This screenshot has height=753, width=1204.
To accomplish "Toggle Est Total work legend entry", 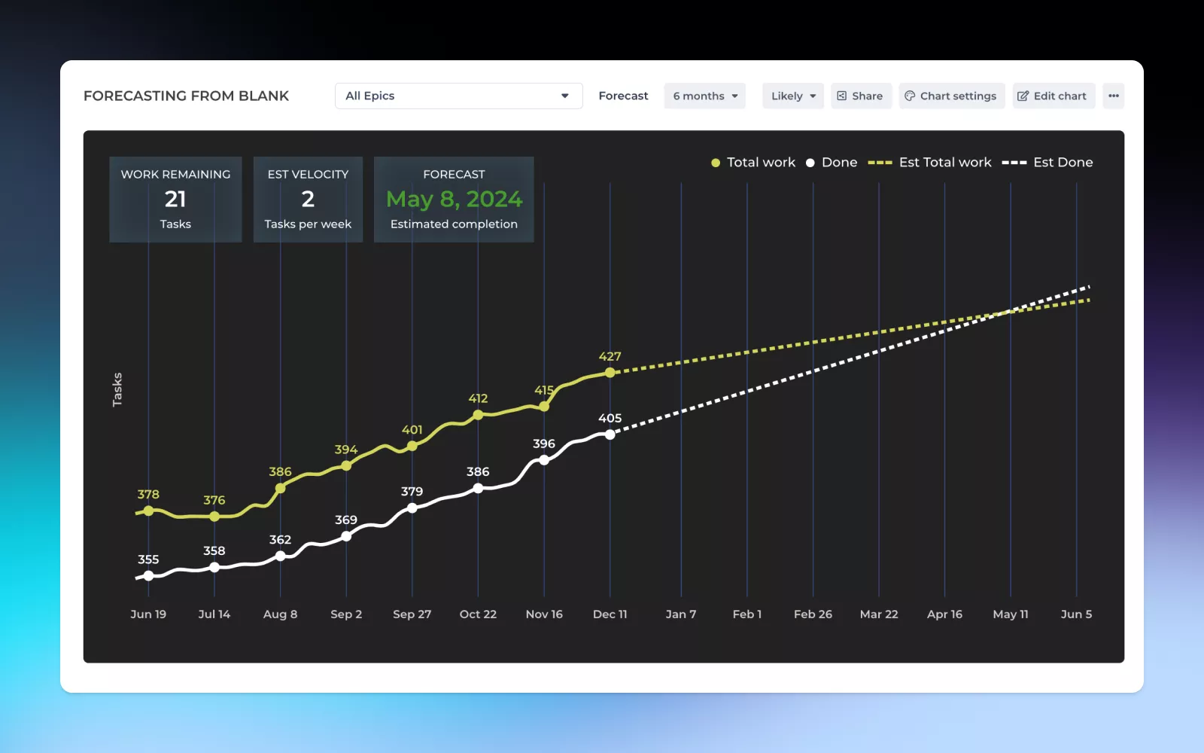I will tap(930, 163).
